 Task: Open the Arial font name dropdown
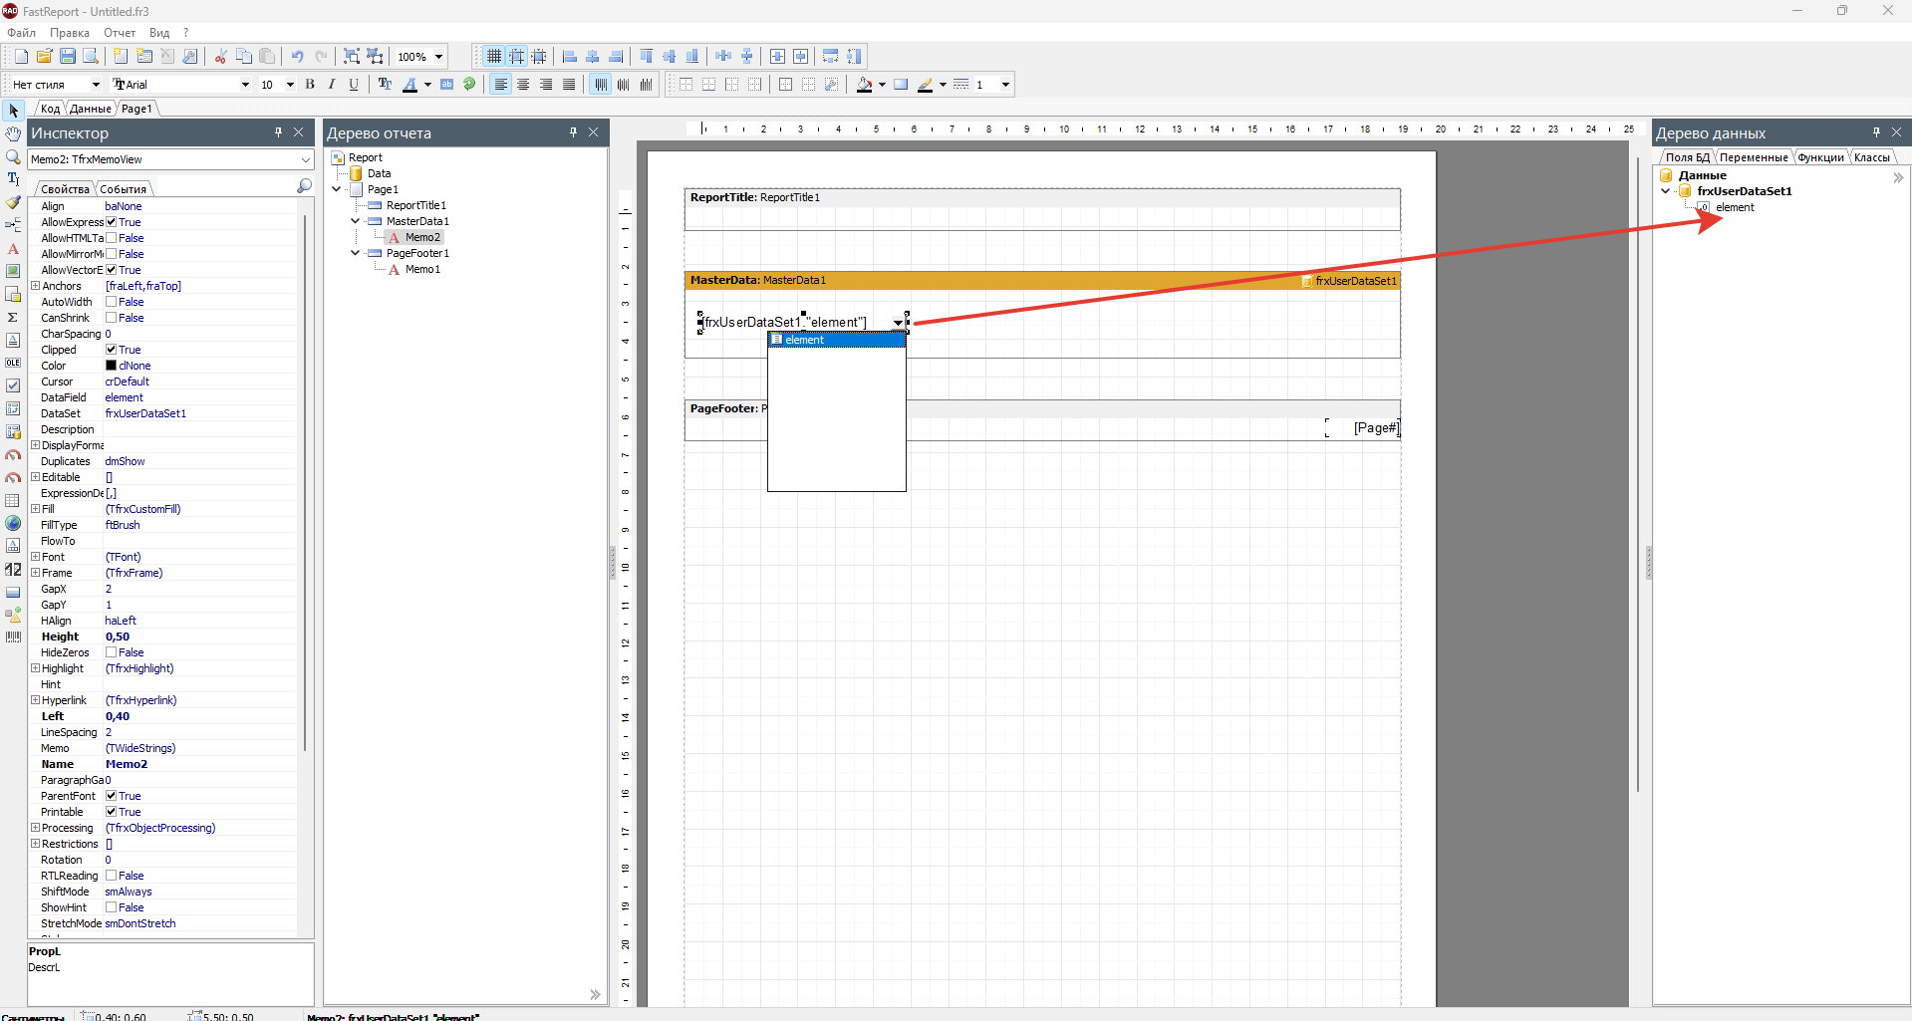pos(245,85)
